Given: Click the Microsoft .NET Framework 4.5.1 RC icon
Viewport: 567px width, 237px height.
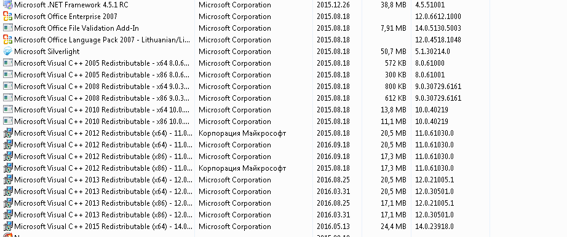Looking at the screenshot, I should coord(7,5).
